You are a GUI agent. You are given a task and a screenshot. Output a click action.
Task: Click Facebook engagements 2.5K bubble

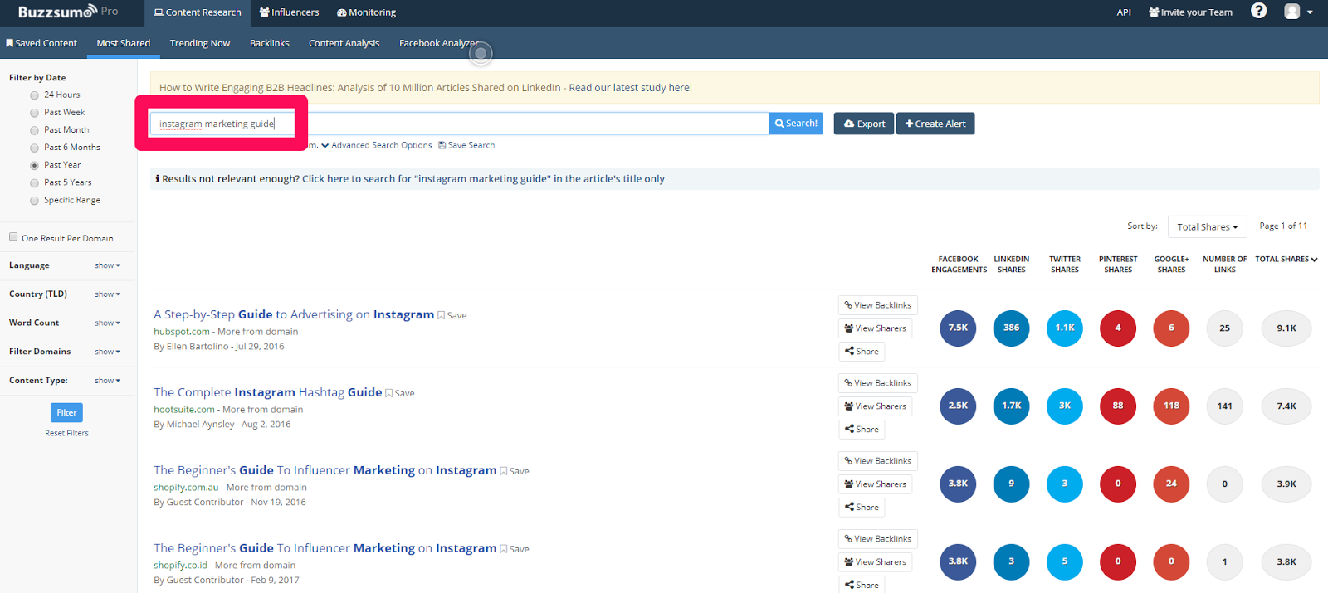pos(958,406)
